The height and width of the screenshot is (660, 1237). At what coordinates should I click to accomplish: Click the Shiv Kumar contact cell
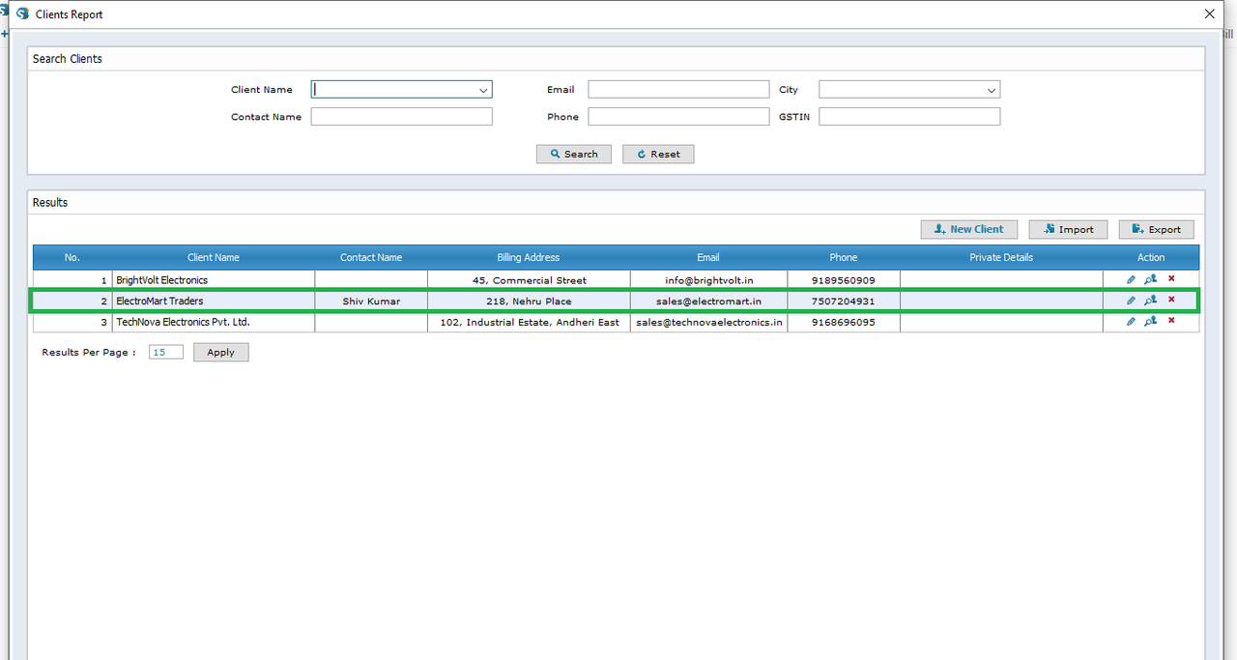tap(371, 301)
